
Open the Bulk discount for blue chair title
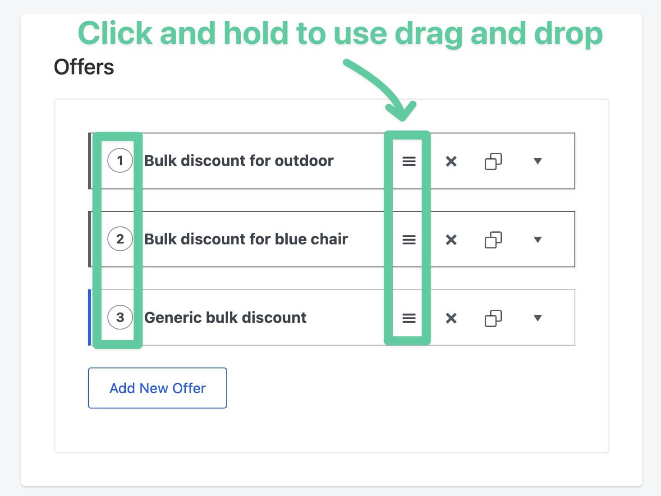click(x=246, y=239)
